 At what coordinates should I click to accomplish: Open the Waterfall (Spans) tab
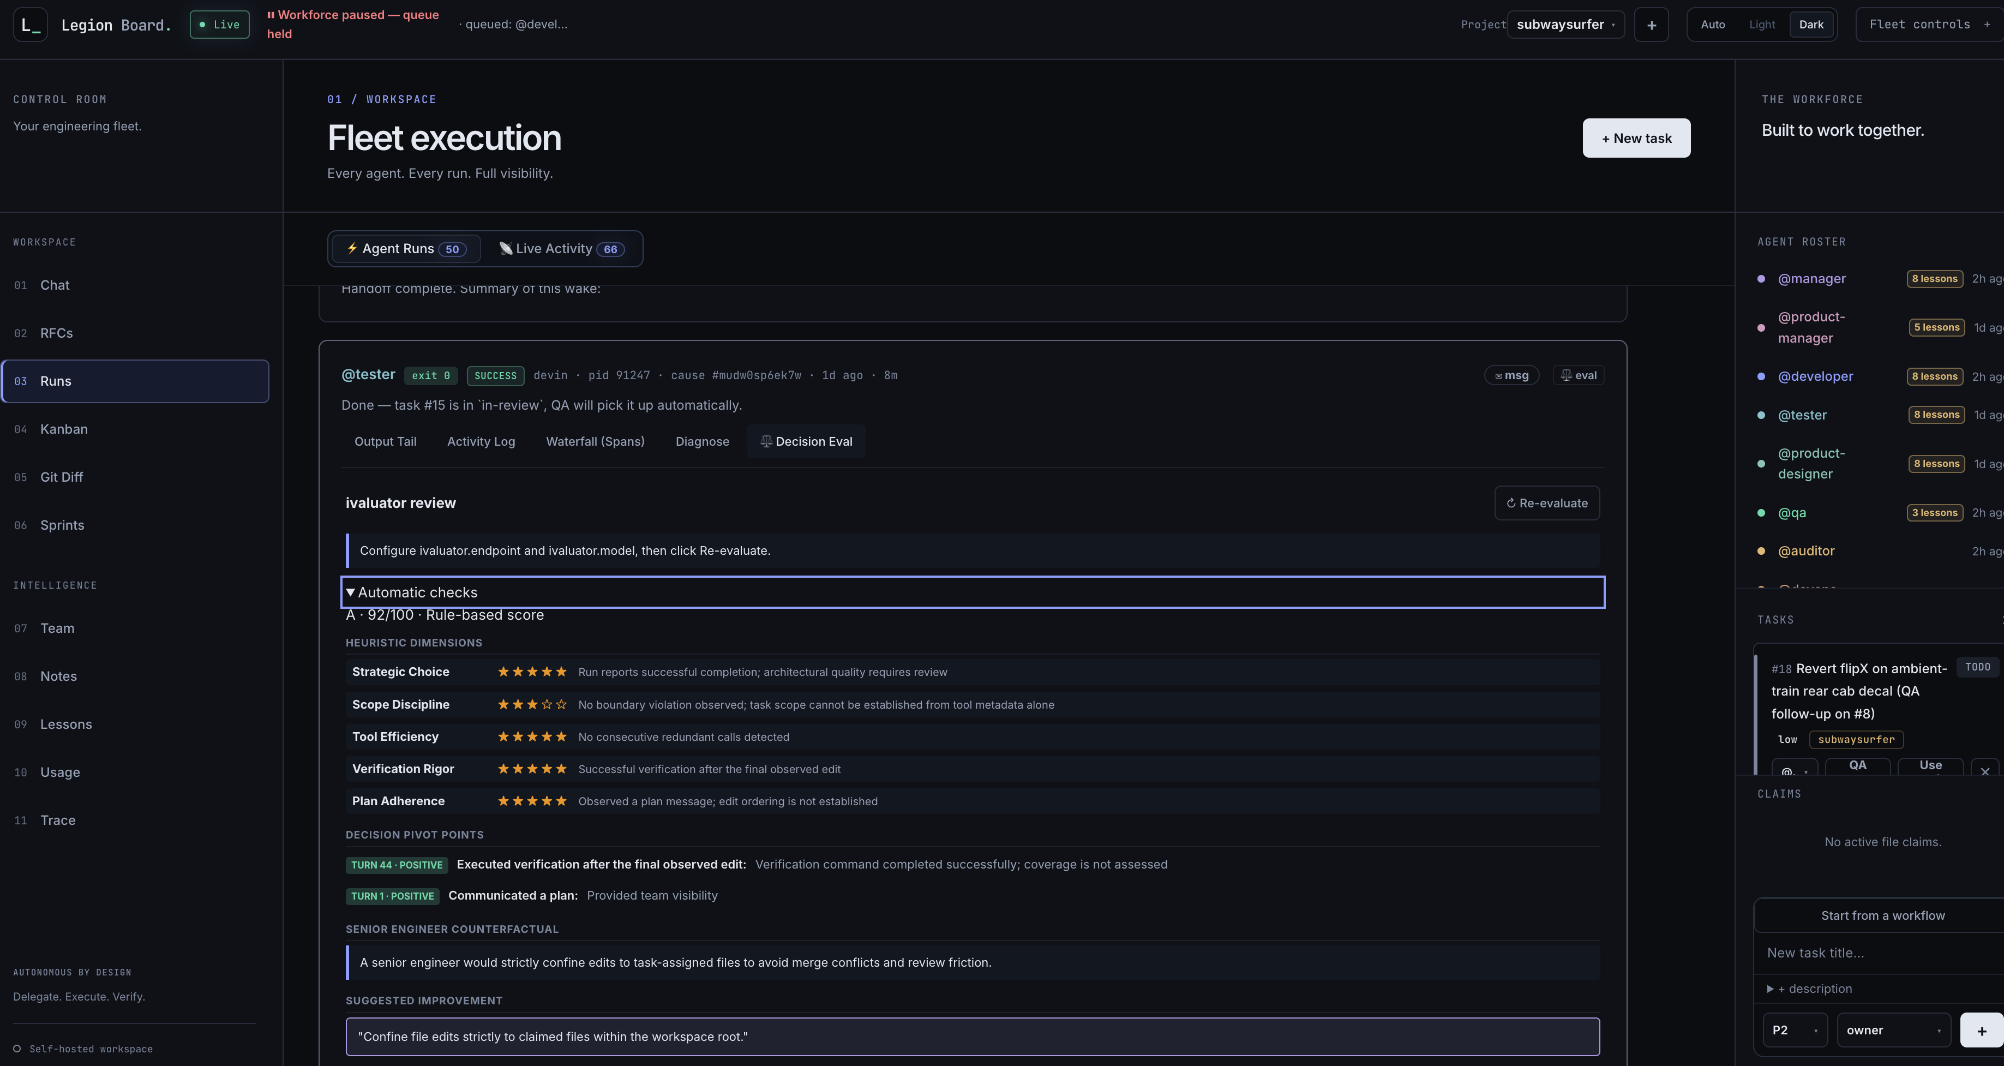click(595, 441)
